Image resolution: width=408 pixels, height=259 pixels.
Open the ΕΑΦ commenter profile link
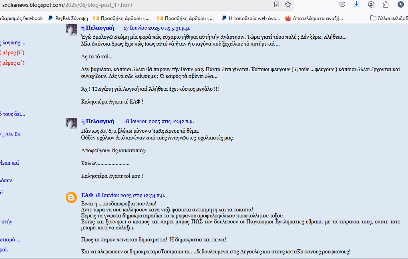pyautogui.click(x=87, y=195)
